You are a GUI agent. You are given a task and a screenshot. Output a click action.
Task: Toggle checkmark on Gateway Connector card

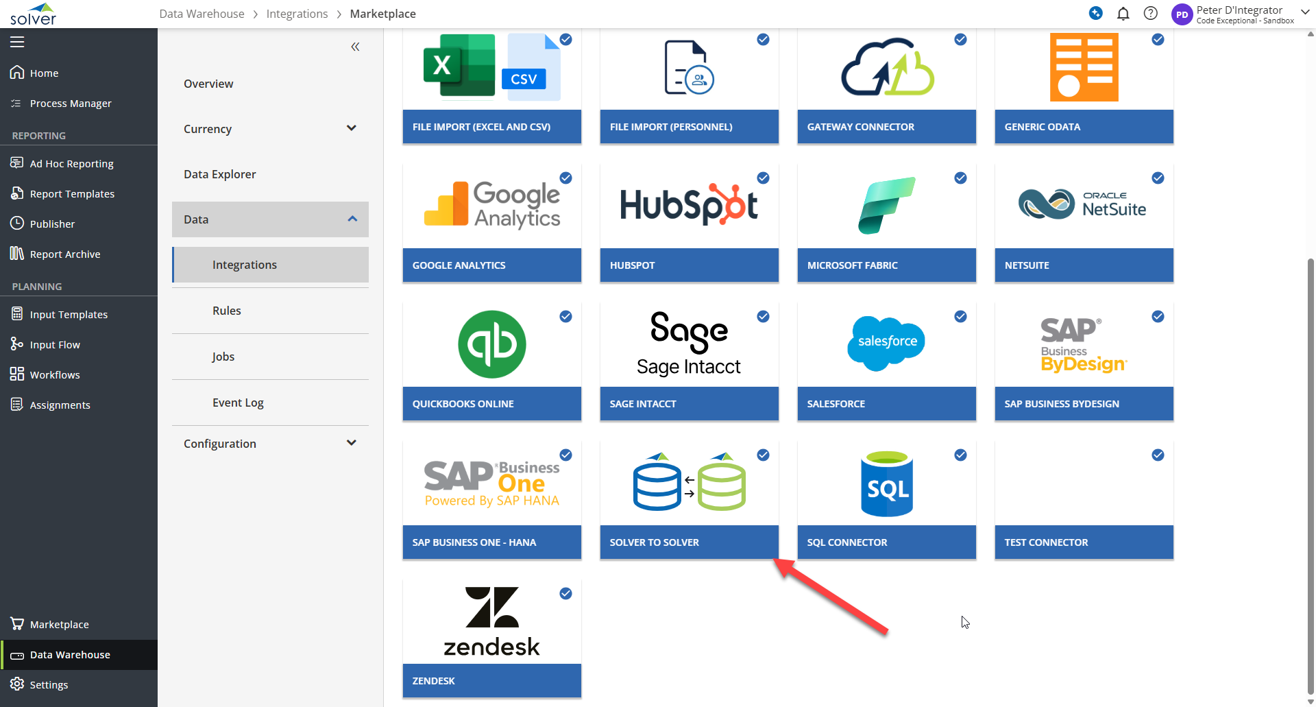(960, 40)
